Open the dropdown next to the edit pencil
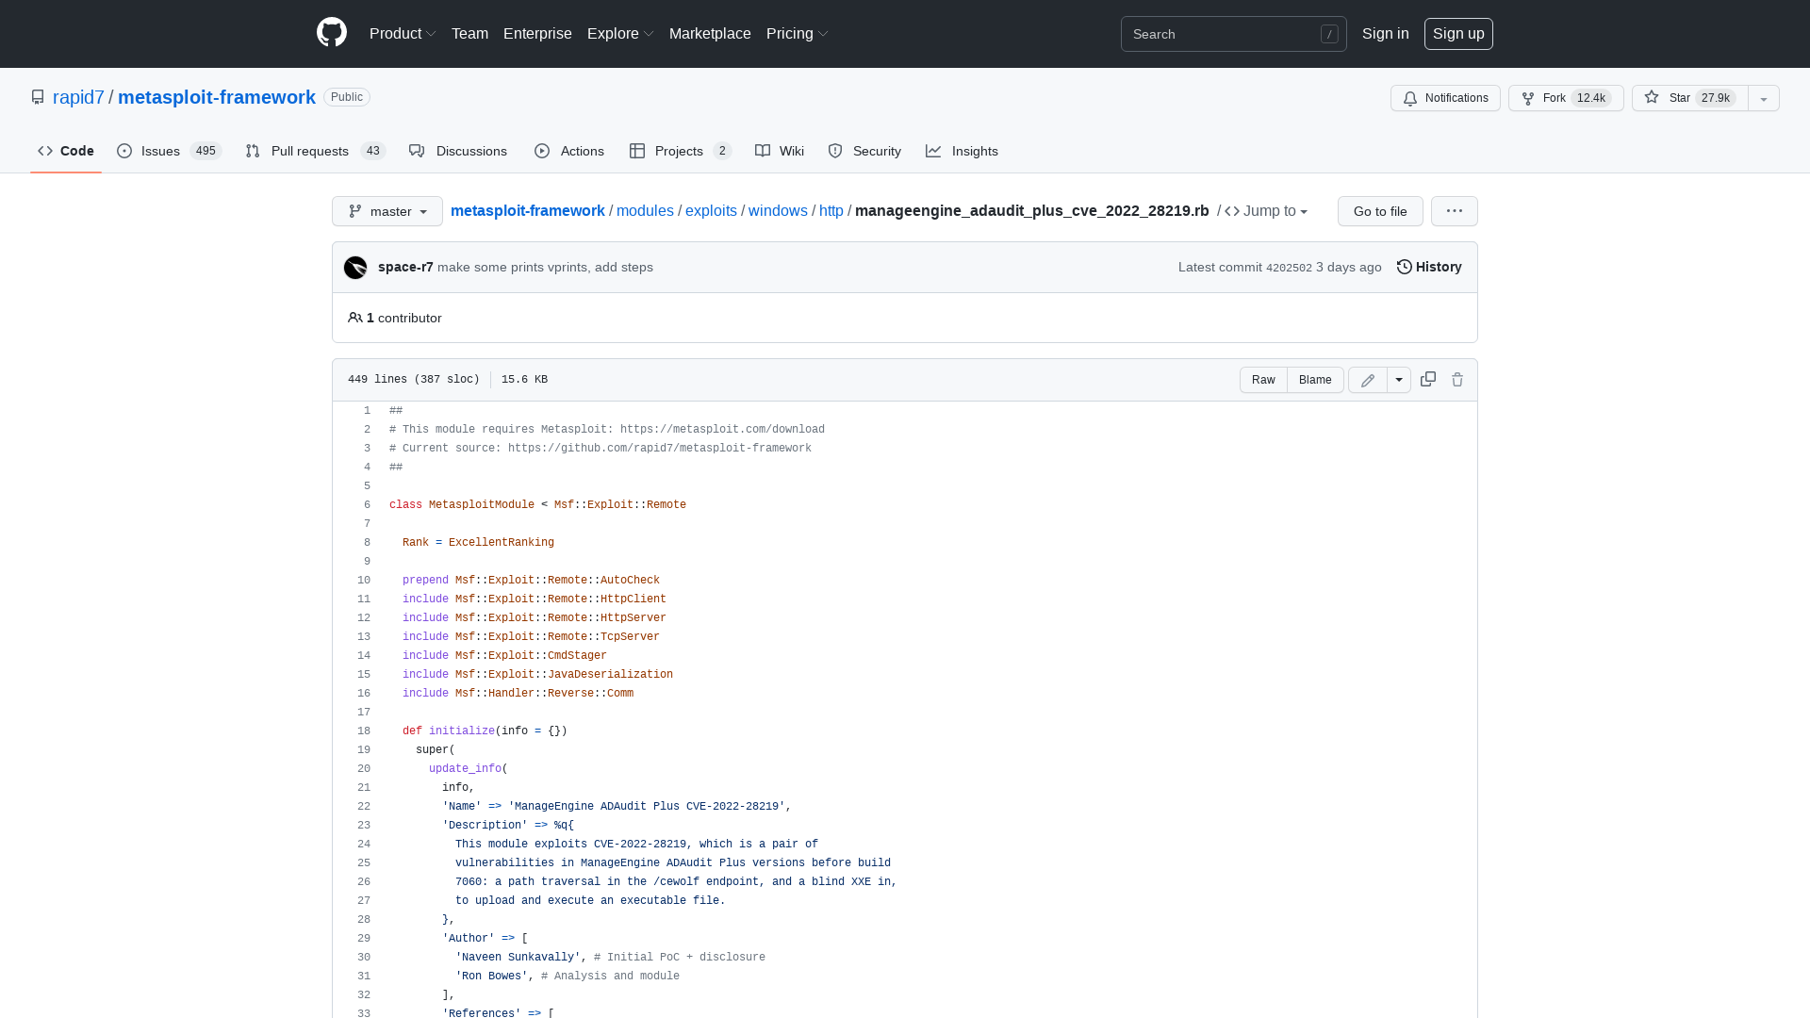The width and height of the screenshot is (1810, 1018). click(x=1399, y=379)
